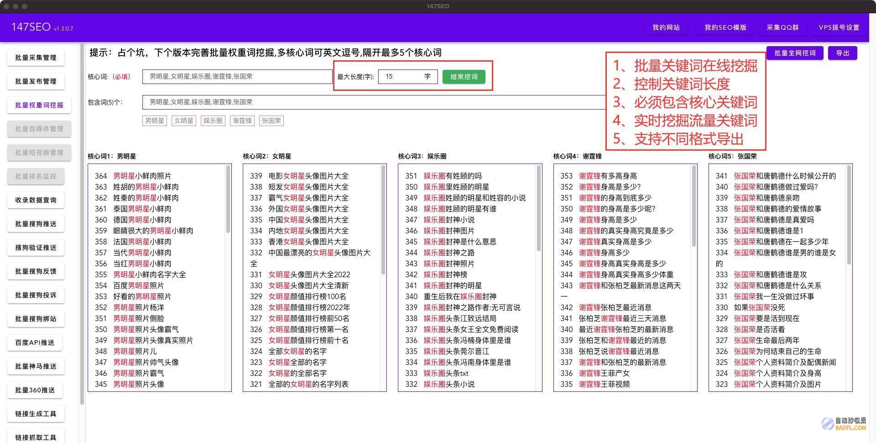This screenshot has width=876, height=443.
Task: Select 批量采集管理 in the sidebar
Action: [36, 58]
